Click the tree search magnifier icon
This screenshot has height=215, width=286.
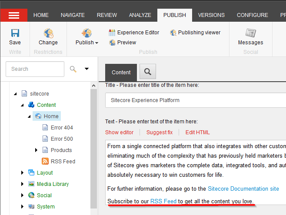pyautogui.click(x=73, y=69)
